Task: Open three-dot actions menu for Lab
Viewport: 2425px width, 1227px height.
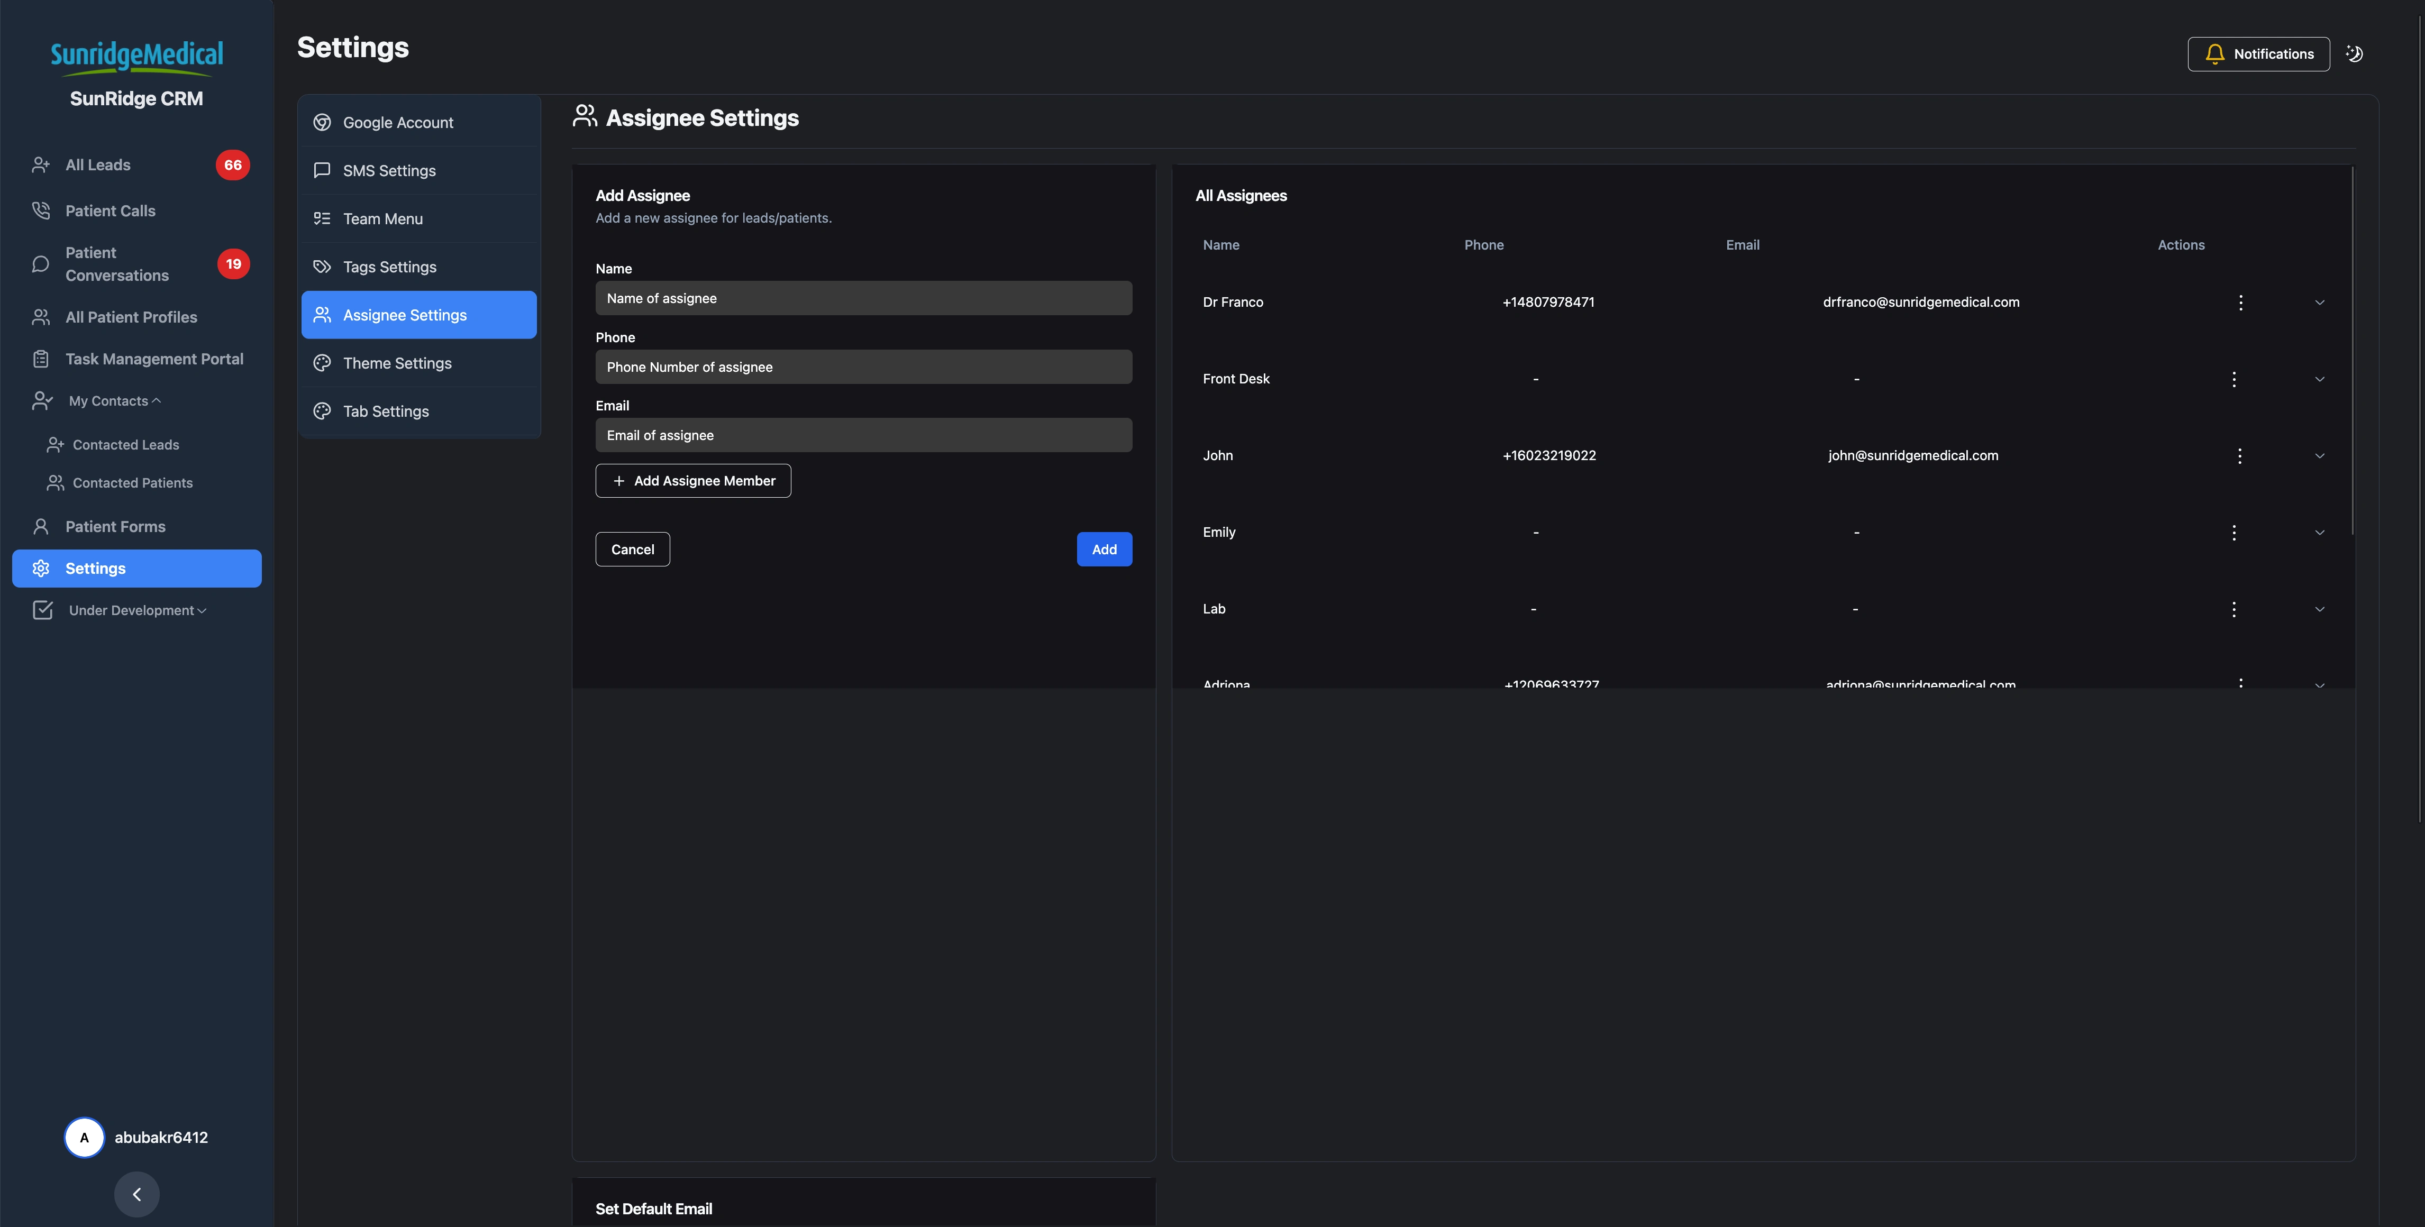Action: (2233, 609)
